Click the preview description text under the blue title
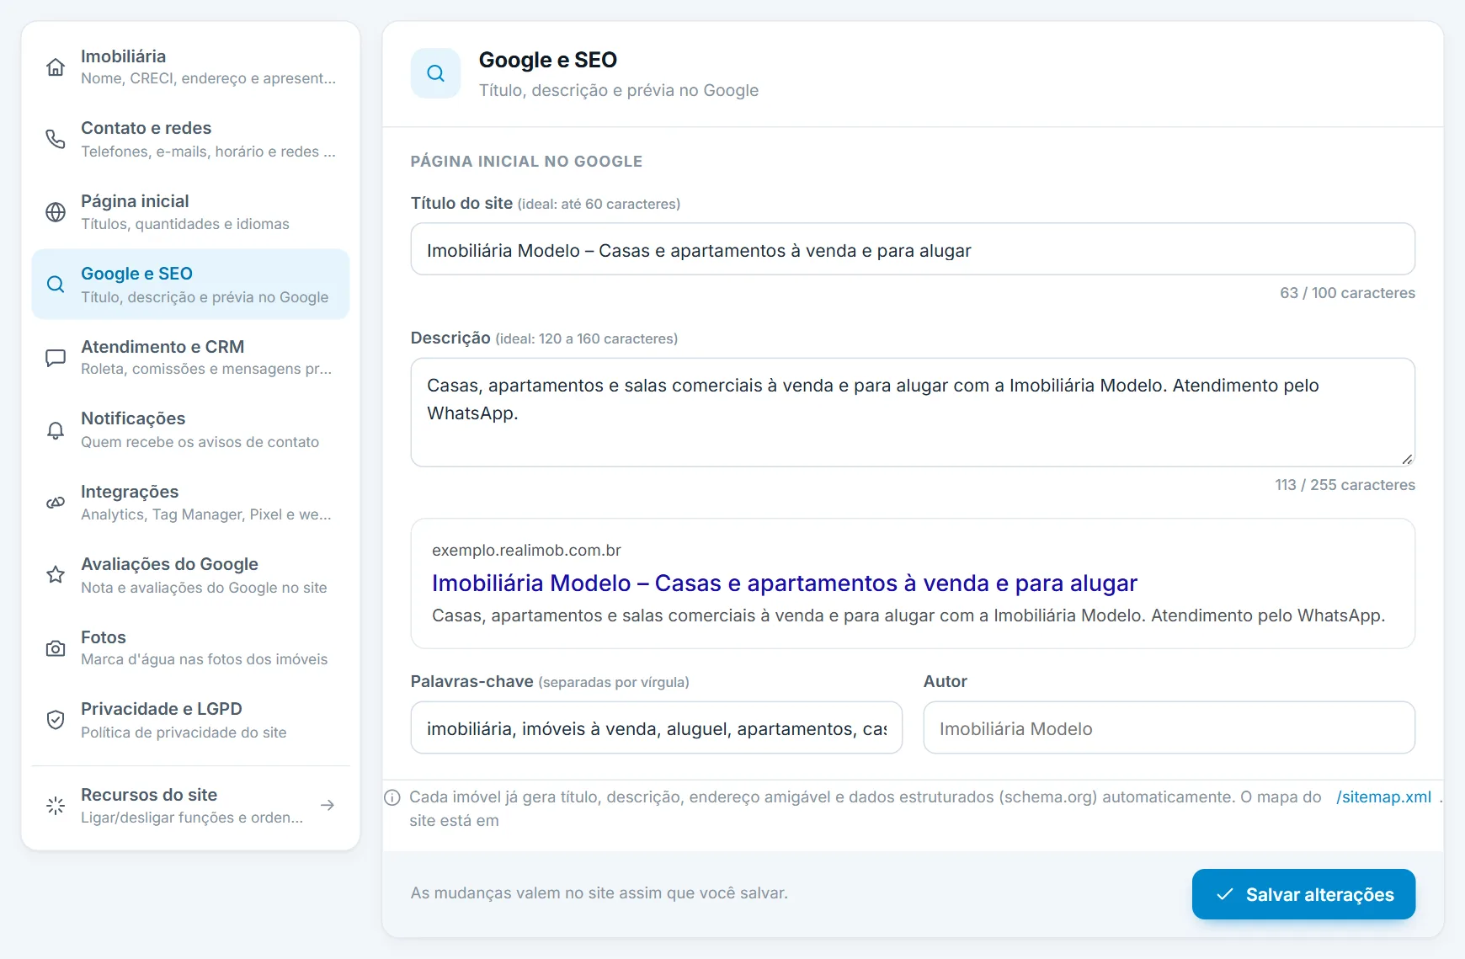Image resolution: width=1465 pixels, height=959 pixels. [908, 615]
